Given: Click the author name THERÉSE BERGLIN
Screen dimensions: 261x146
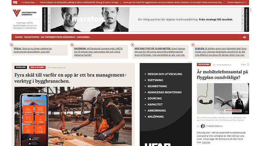Looking at the screenshot, I should click(x=214, y=126).
